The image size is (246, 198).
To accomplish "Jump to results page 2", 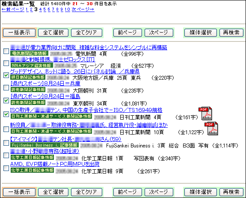I will [31, 9].
